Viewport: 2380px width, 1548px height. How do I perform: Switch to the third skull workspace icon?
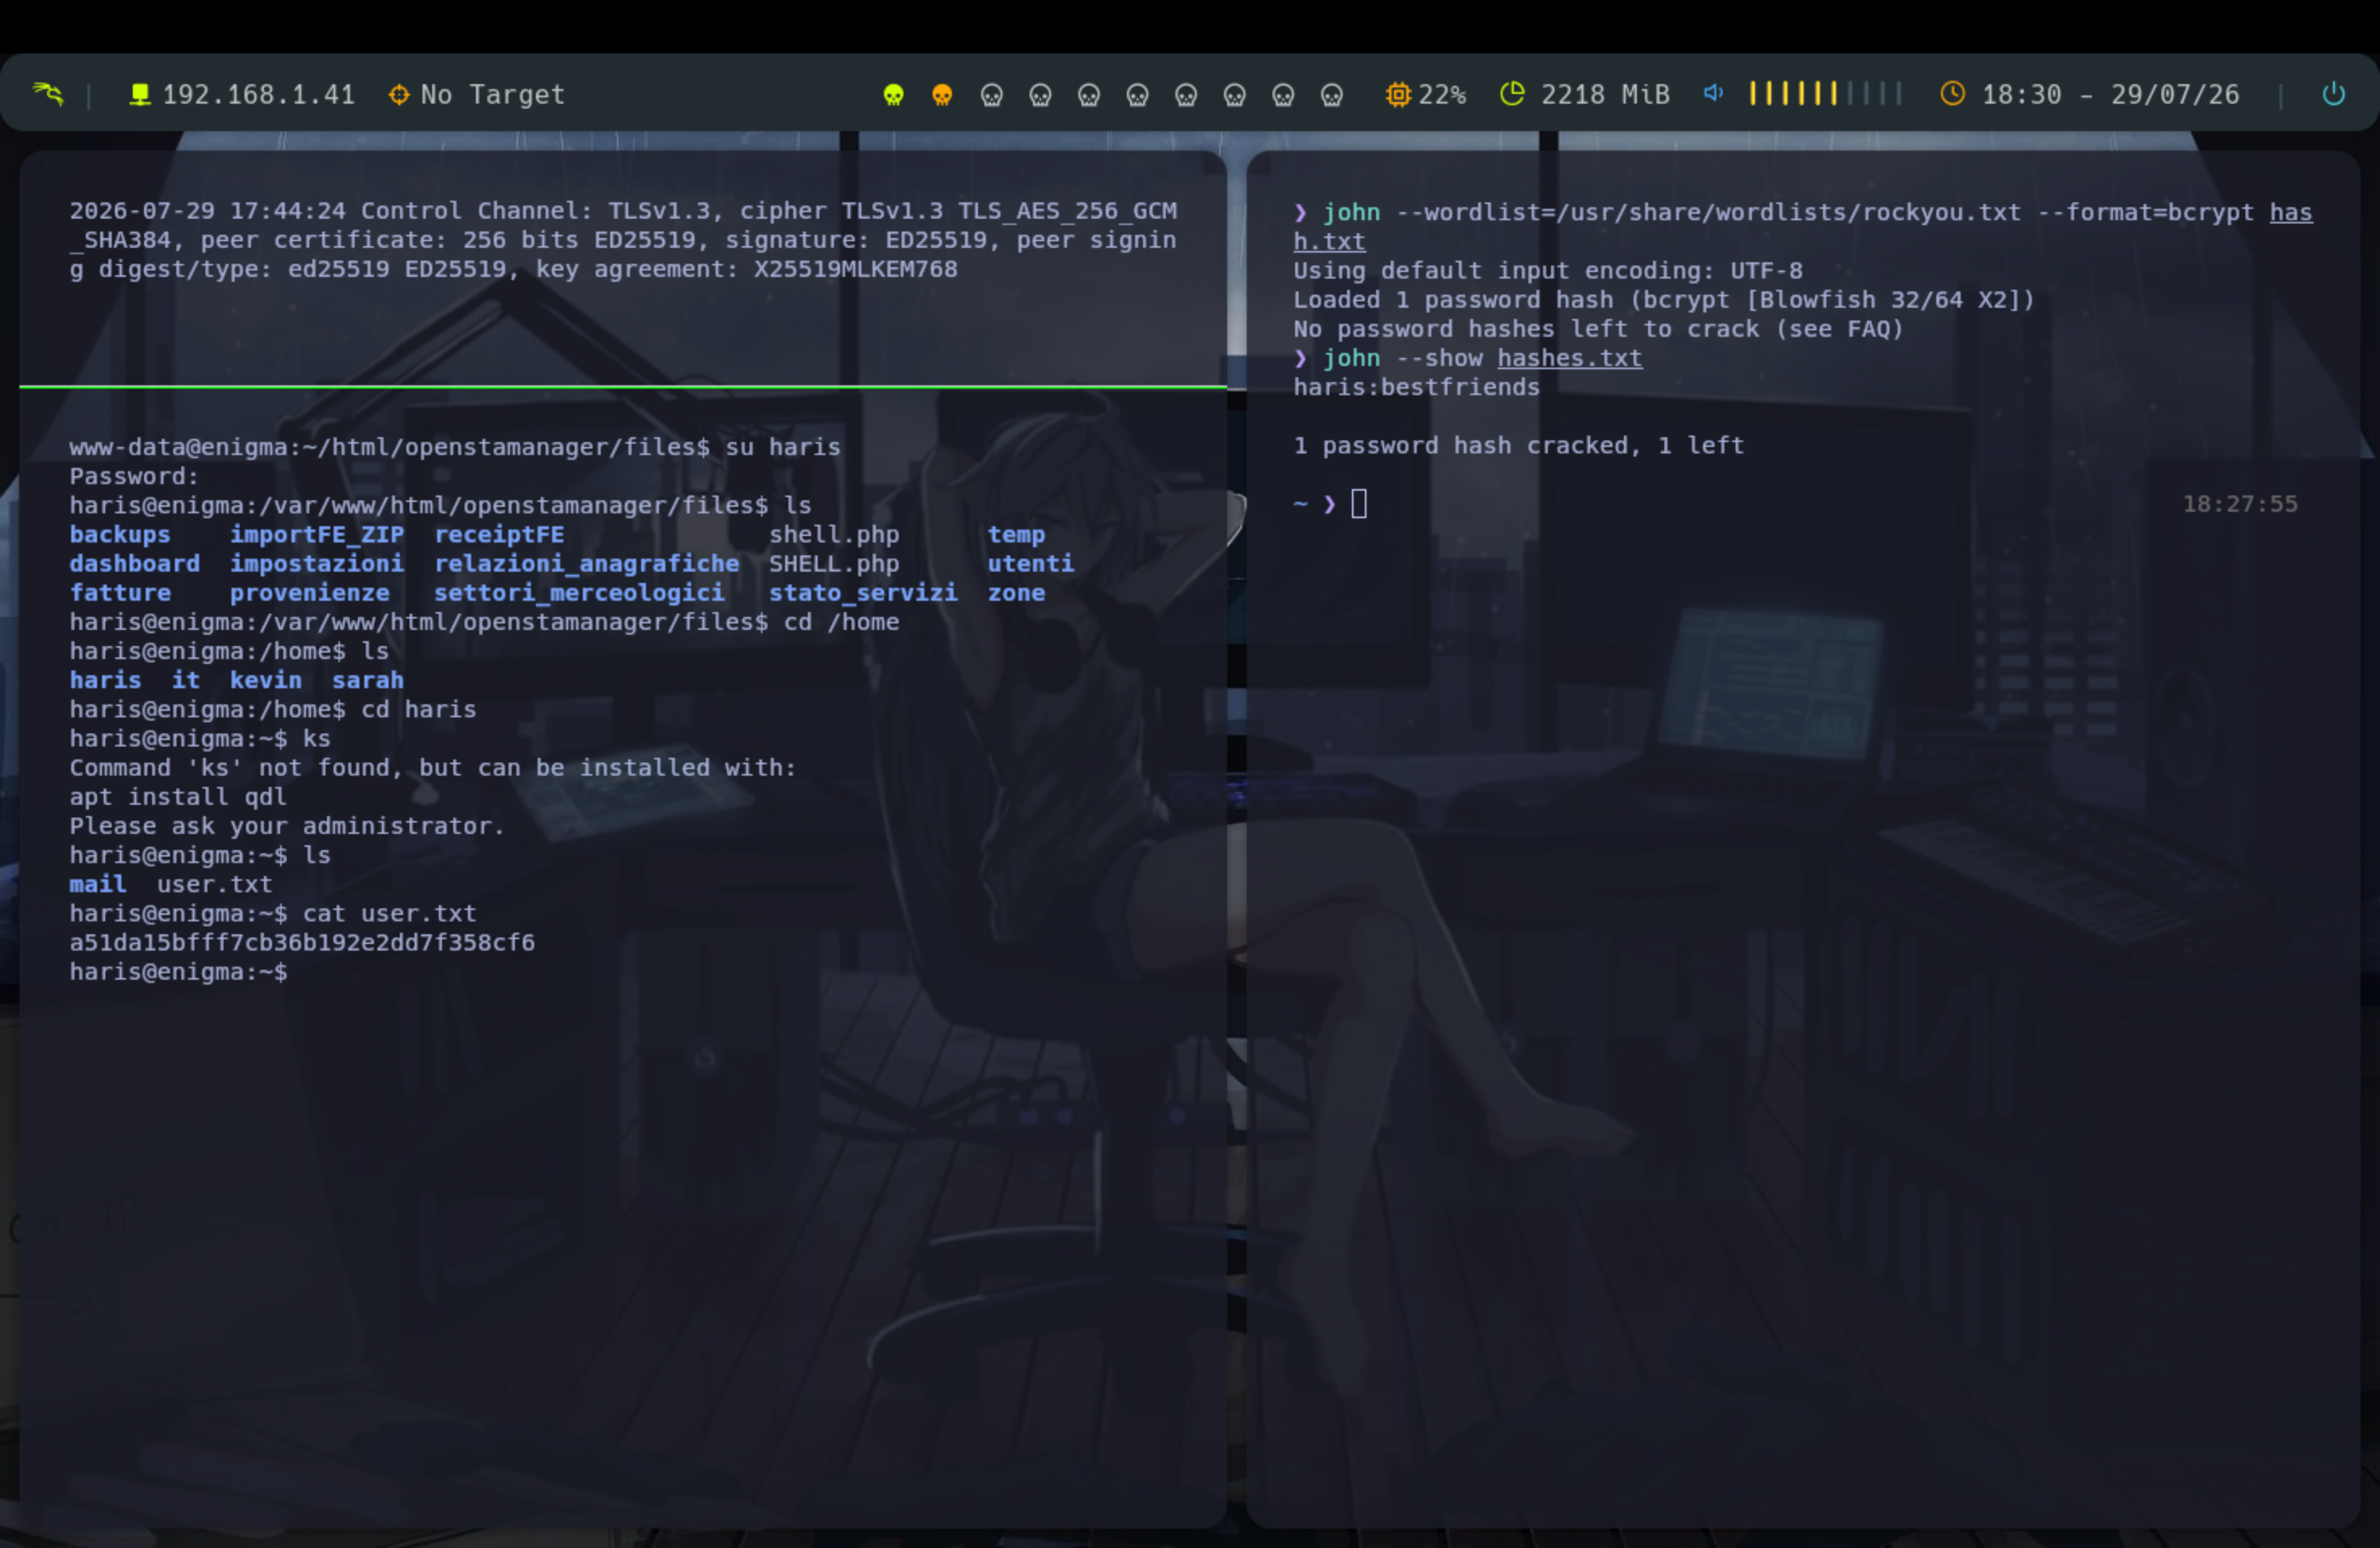click(991, 95)
